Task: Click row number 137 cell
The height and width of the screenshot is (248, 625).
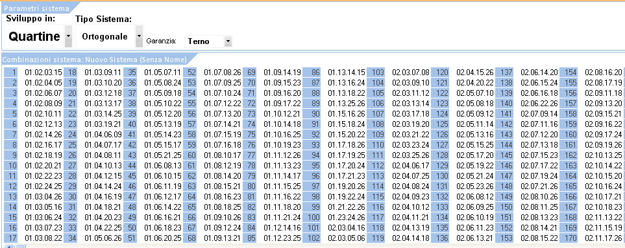Action: click(x=505, y=73)
